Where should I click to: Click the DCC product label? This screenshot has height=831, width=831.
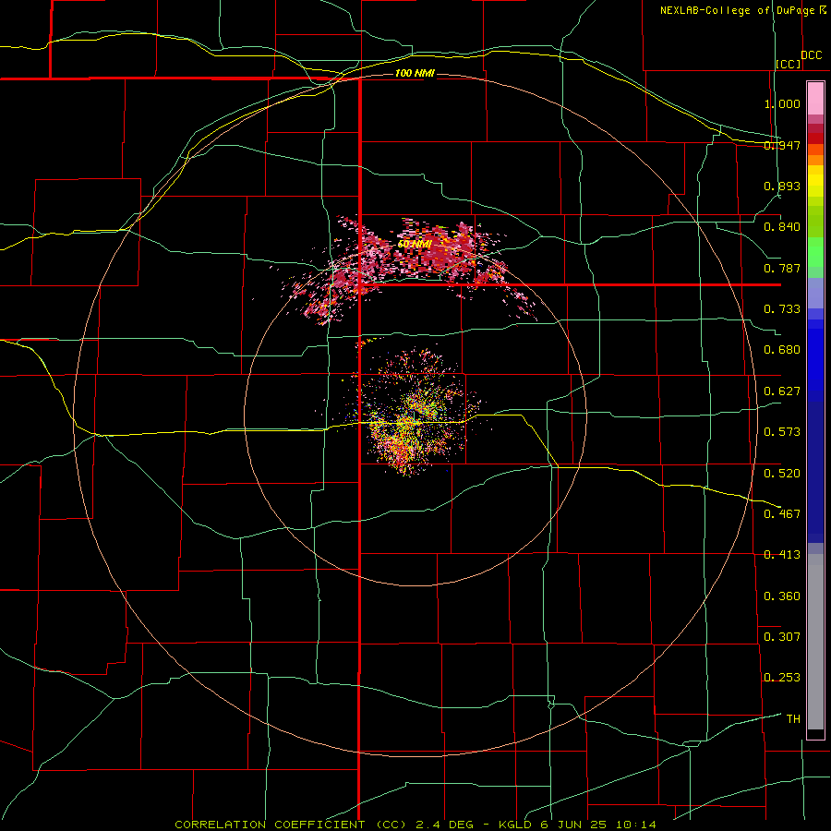tap(811, 55)
